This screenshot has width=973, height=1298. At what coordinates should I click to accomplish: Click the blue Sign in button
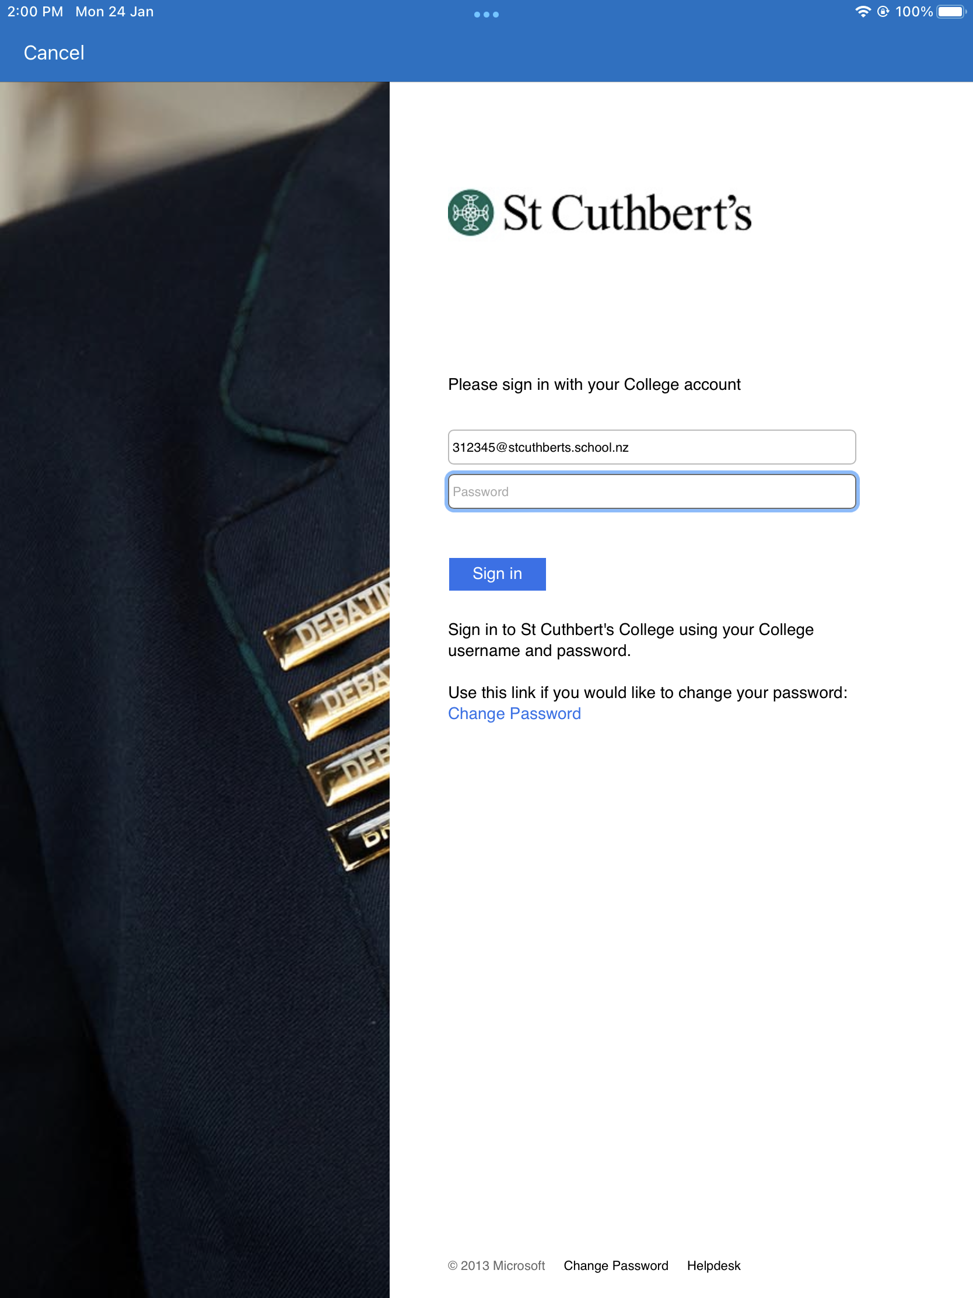pyautogui.click(x=497, y=574)
